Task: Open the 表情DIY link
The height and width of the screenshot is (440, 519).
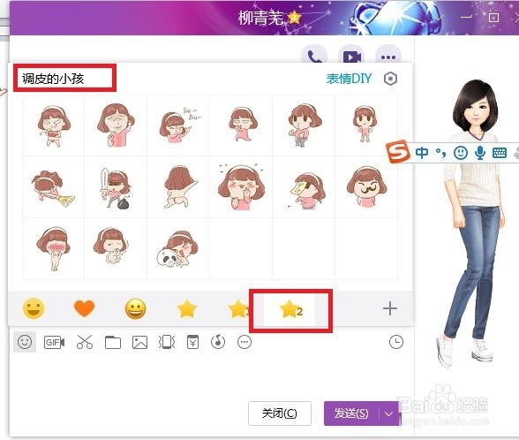Action: [349, 79]
